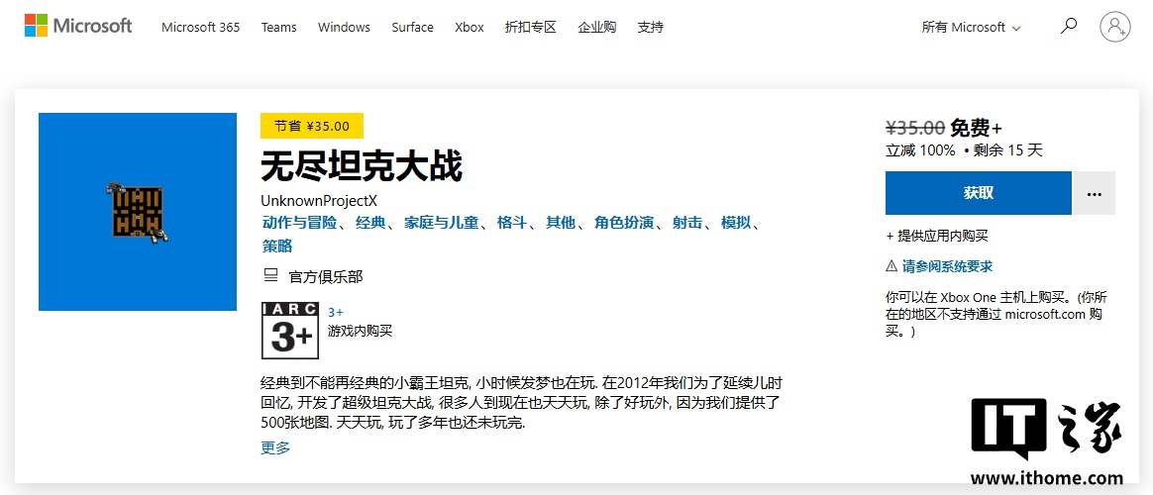Expand the 所有 Microsoft dropdown
The width and height of the screenshot is (1153, 495).
coord(971,27)
